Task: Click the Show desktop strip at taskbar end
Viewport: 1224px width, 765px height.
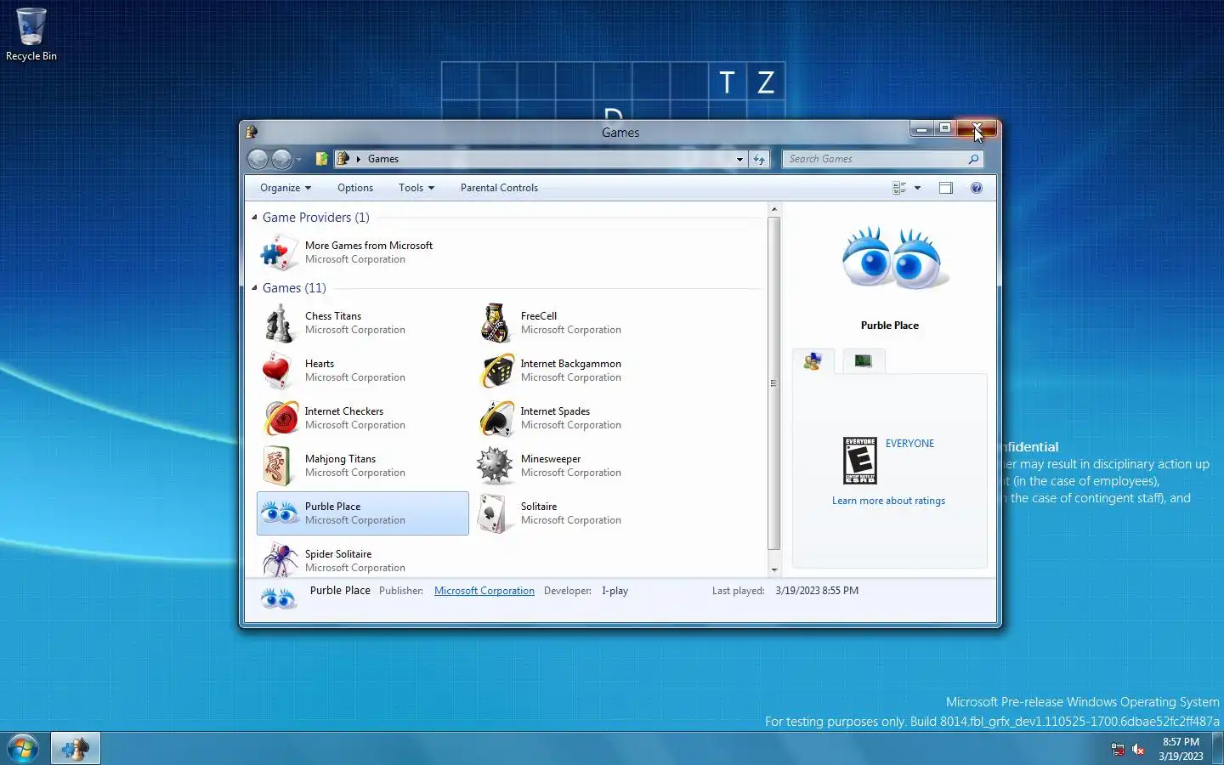Action: click(1218, 749)
